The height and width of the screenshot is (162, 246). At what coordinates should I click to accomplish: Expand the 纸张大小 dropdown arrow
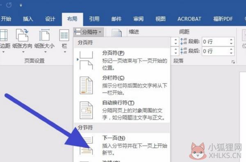[x=46, y=52]
